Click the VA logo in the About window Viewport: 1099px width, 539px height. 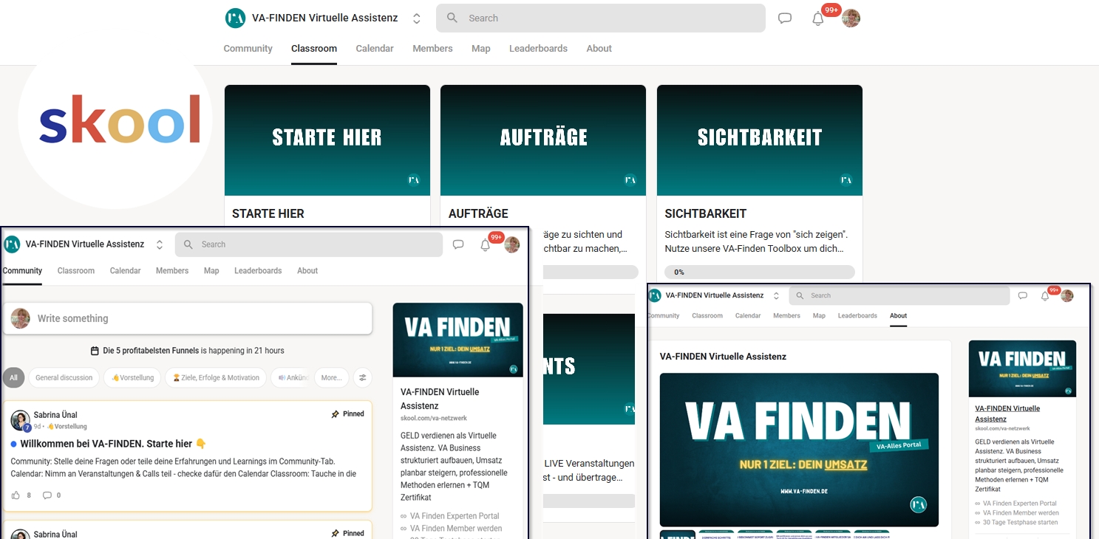654,295
